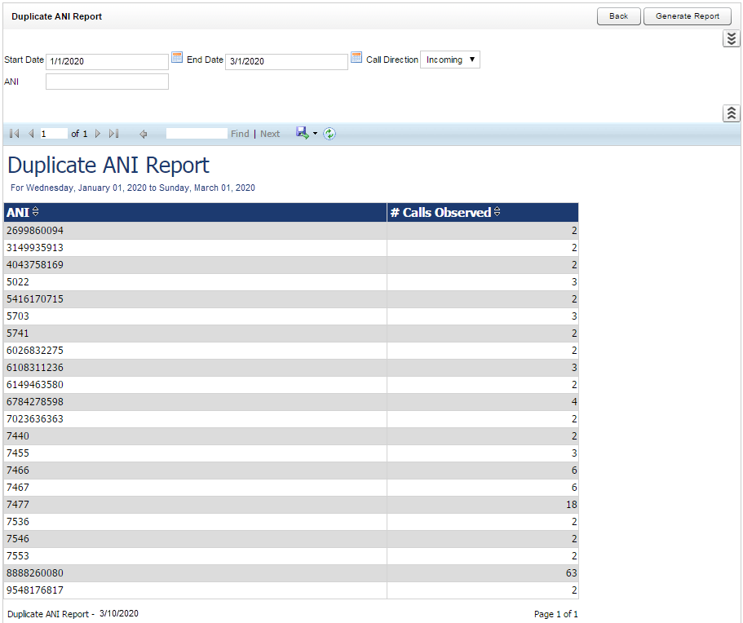Screen dimensions: 743x623
Task: Click the Start Date text field
Action: (x=107, y=62)
